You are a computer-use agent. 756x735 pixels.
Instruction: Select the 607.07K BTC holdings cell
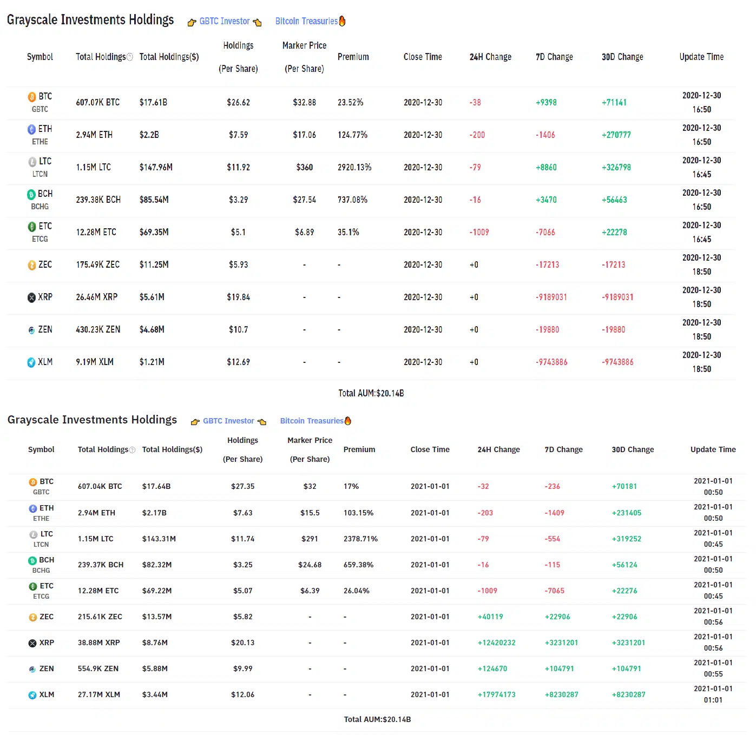coord(98,102)
